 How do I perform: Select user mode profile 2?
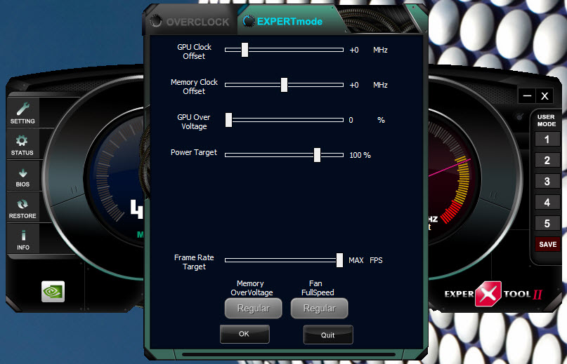[547, 161]
